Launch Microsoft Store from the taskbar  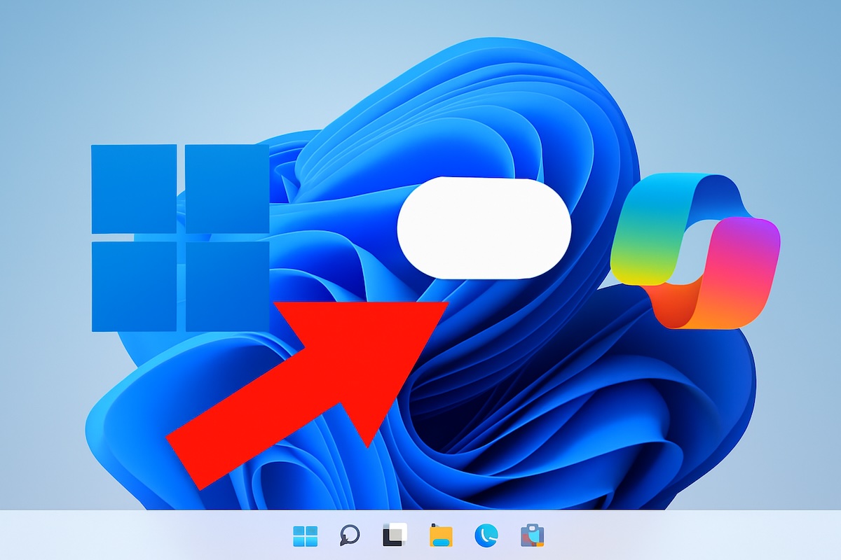(530, 538)
